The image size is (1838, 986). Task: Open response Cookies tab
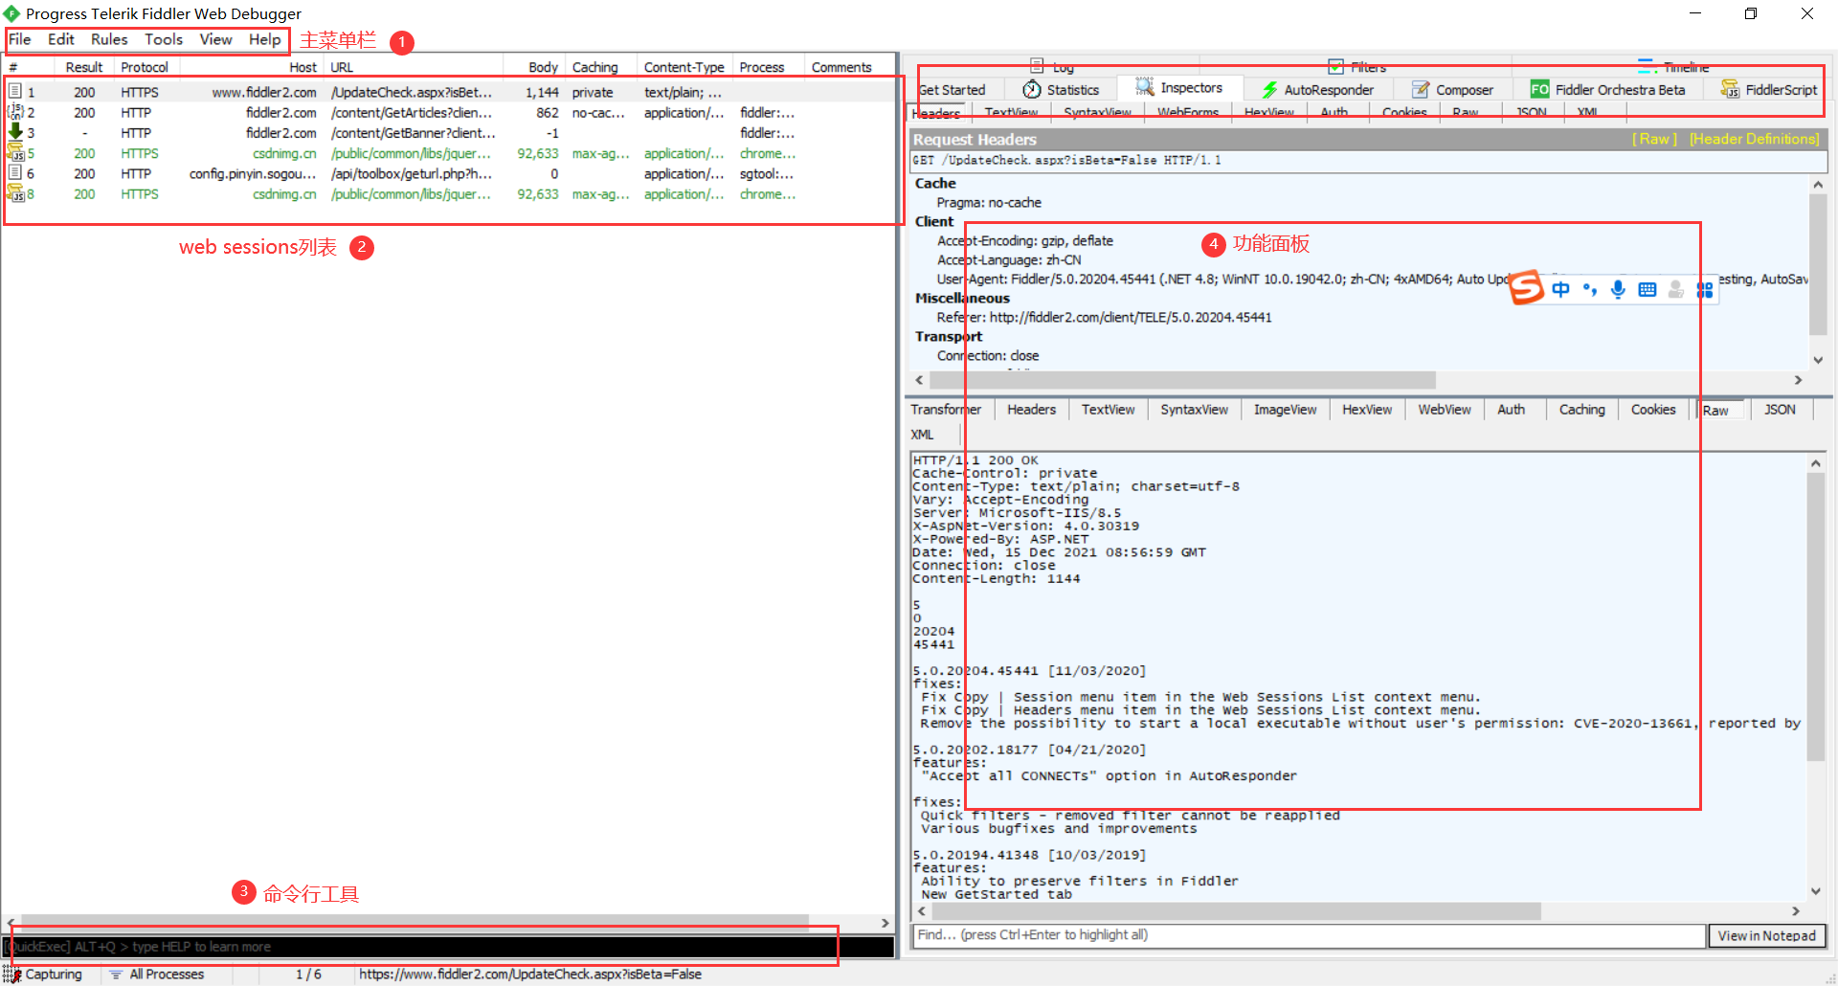[1653, 409]
